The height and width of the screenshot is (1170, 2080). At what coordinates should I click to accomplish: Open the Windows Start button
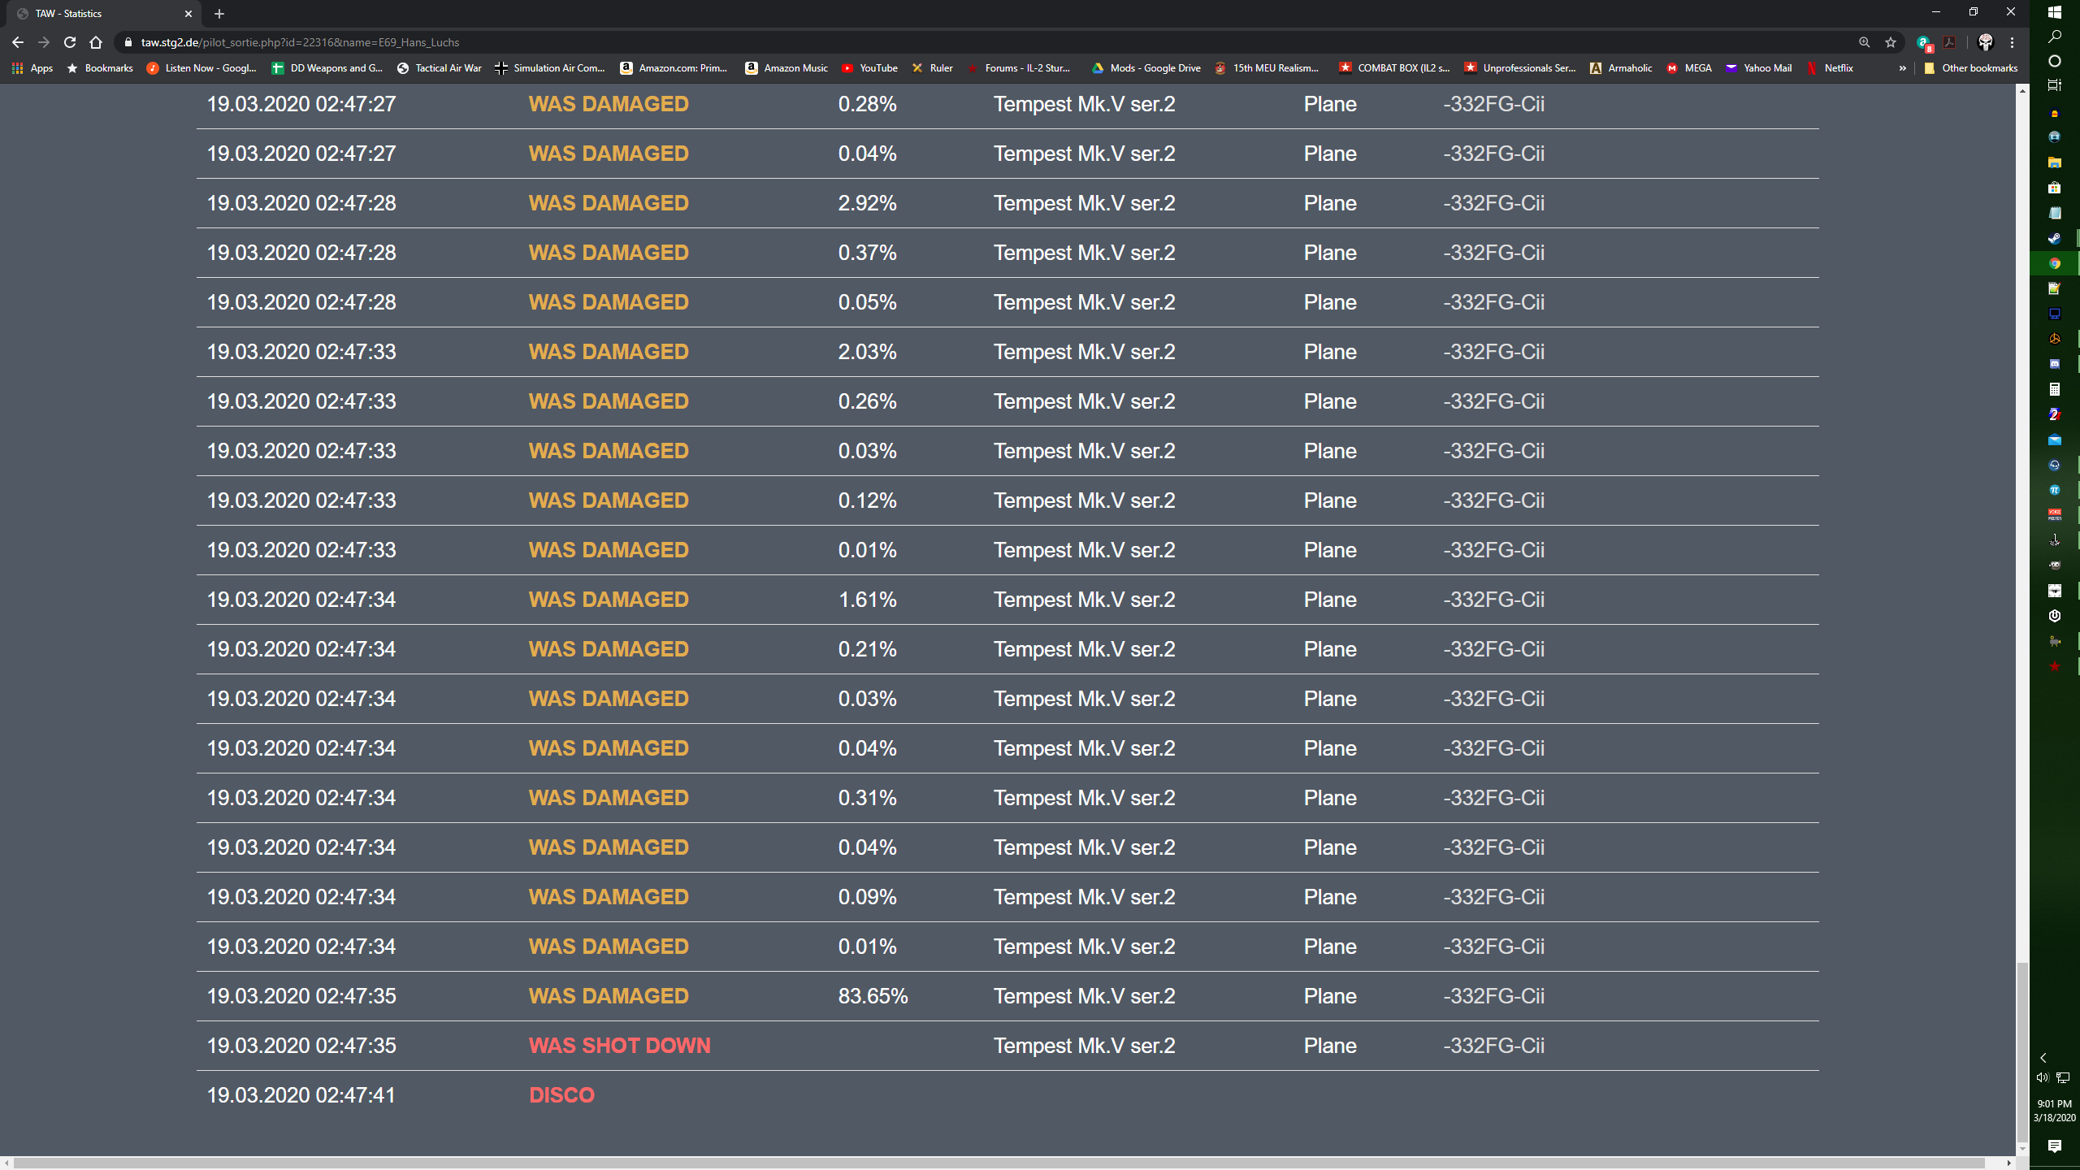click(2055, 12)
